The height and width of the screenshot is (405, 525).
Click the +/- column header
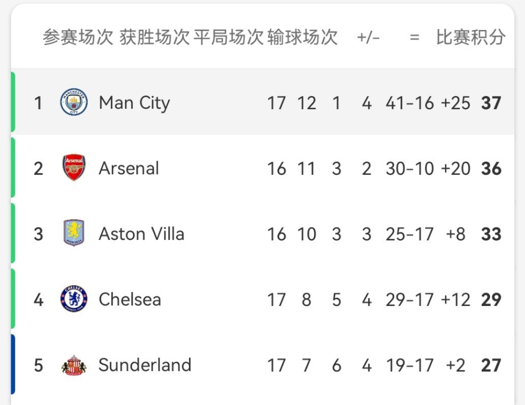368,37
